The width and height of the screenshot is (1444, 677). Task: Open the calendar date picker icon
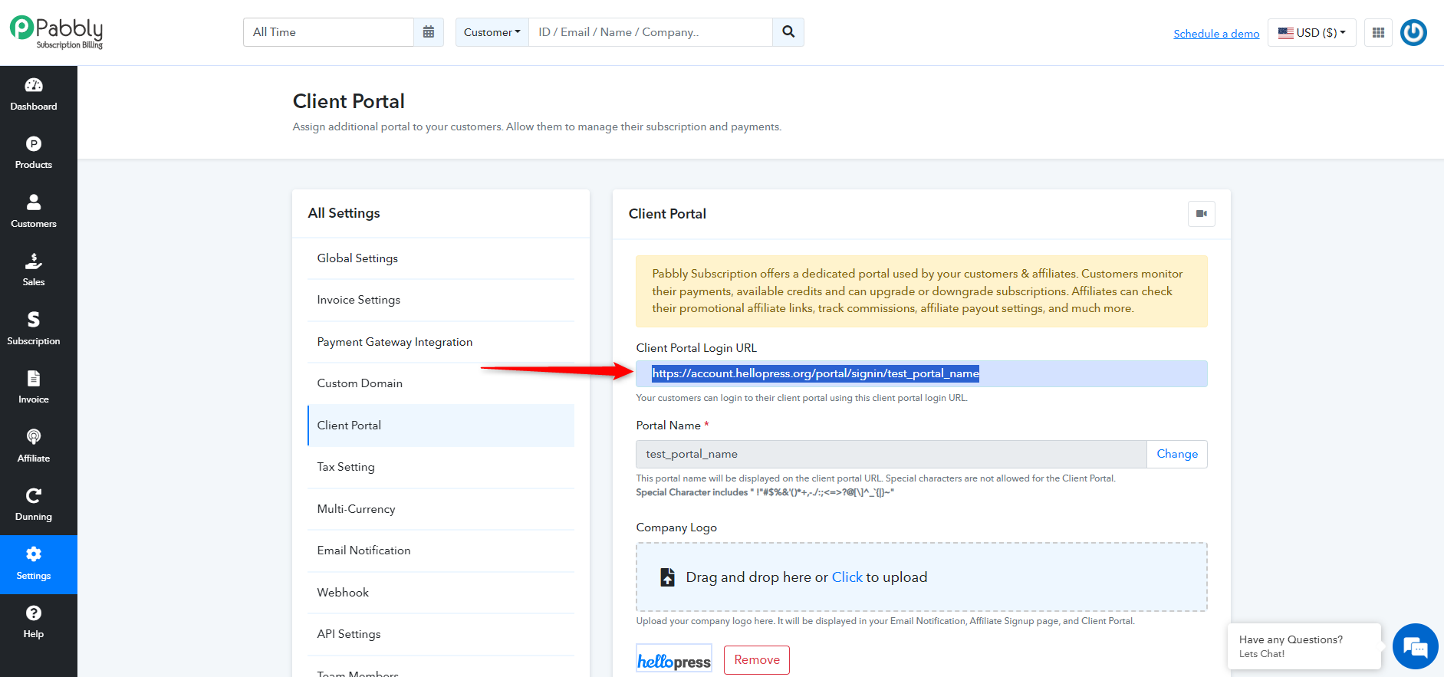pos(429,32)
